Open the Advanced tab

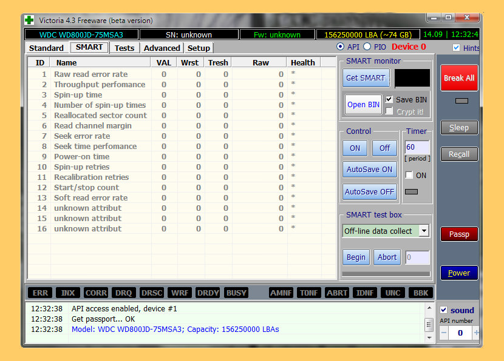(x=162, y=48)
